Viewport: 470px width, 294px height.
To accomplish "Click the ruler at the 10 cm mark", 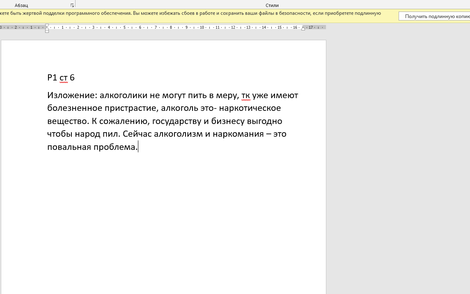I will coord(202,28).
